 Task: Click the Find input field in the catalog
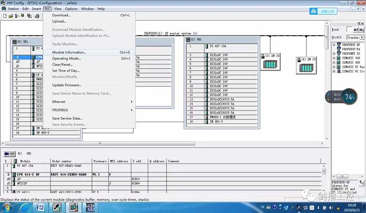(349, 29)
